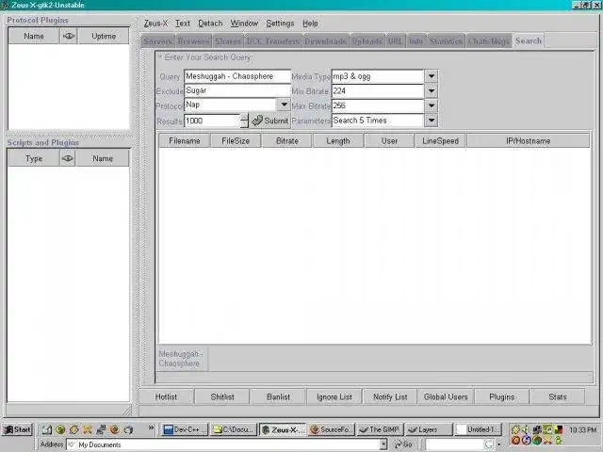Switch to the Servers tab

click(157, 41)
